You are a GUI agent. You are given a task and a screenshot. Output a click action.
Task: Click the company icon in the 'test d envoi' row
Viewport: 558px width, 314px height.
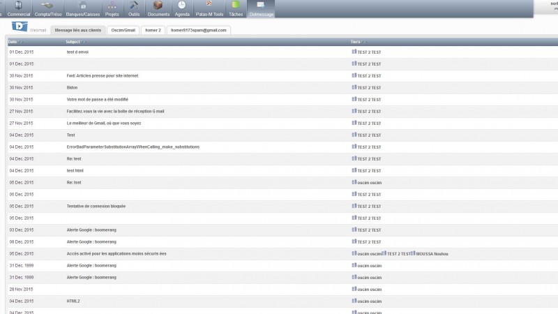click(x=354, y=52)
